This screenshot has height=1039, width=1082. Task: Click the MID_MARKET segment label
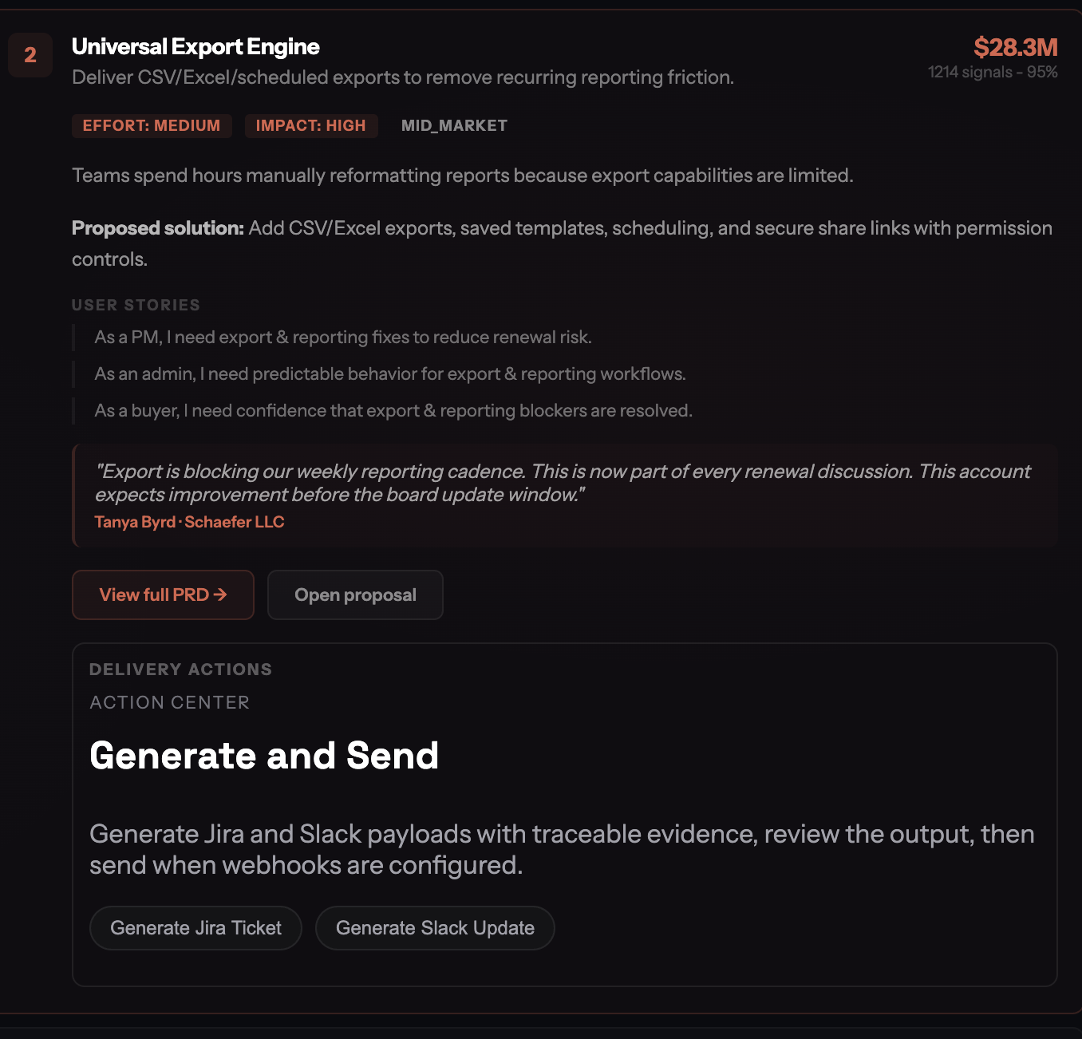click(x=454, y=125)
